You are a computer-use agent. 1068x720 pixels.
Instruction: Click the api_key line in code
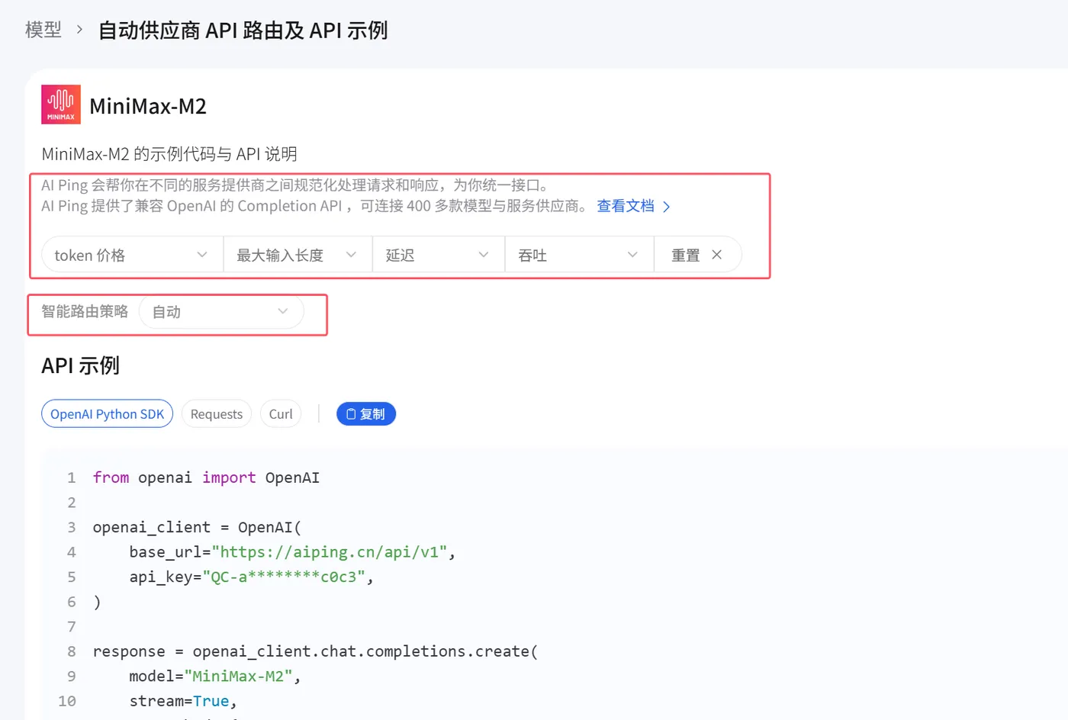tap(251, 577)
